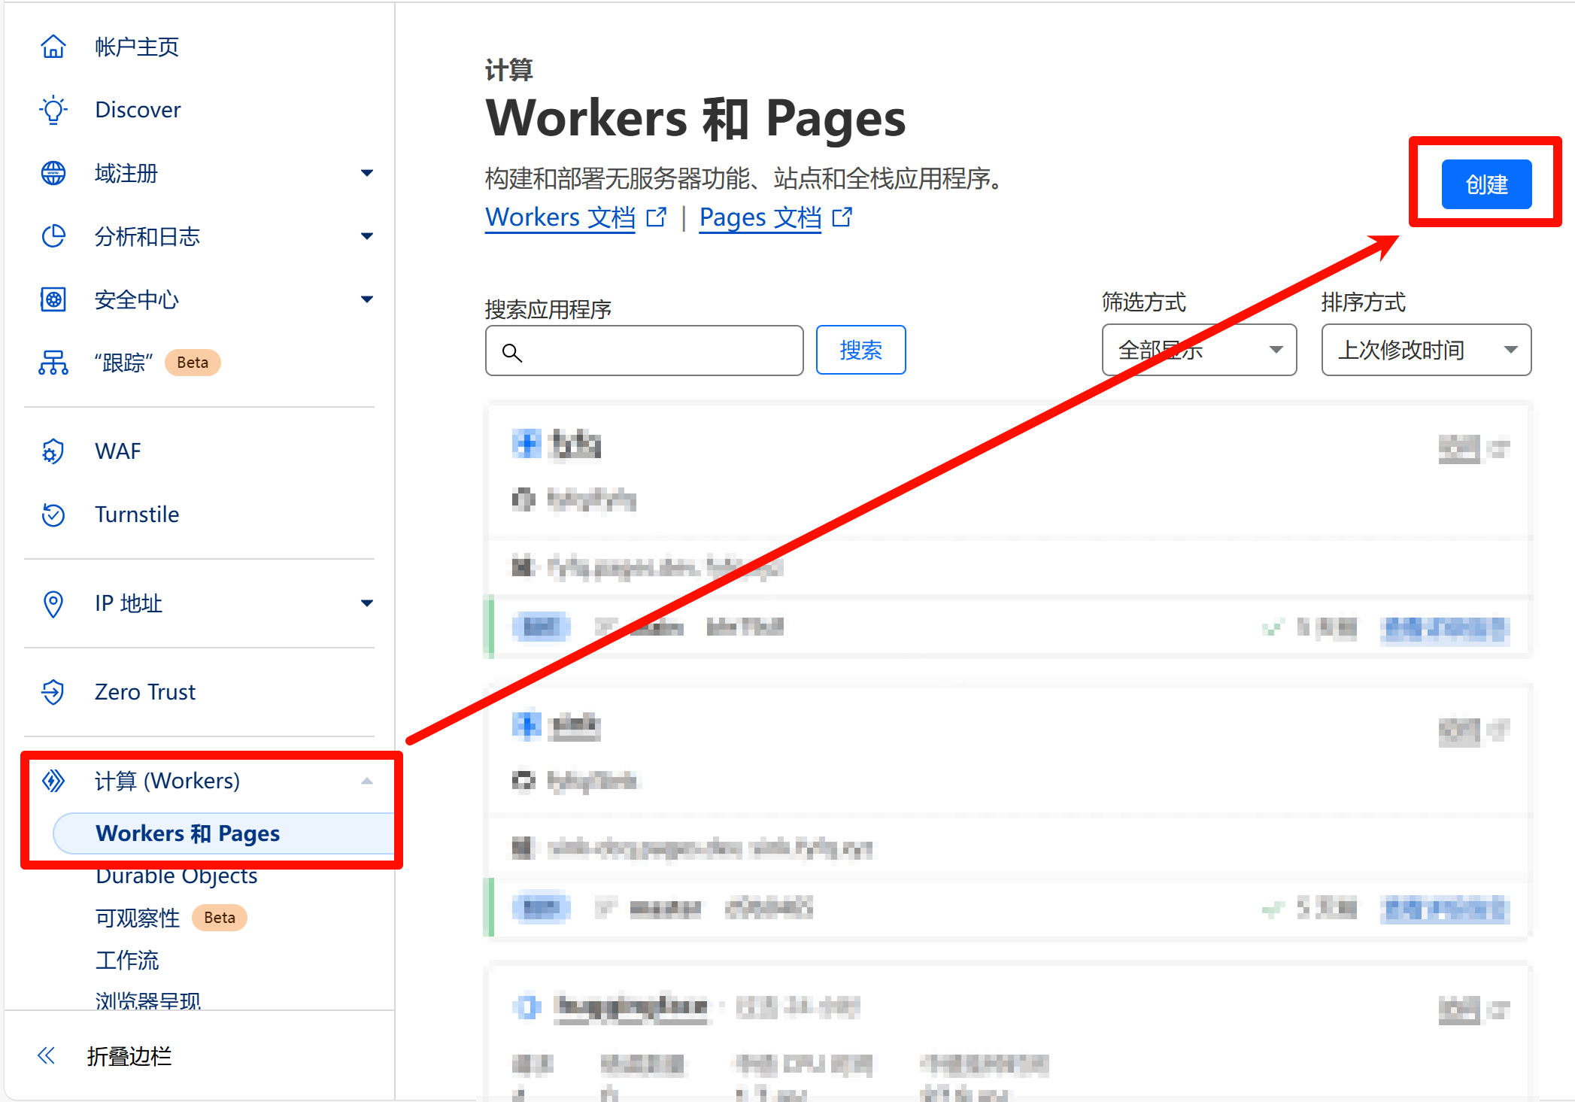Image resolution: width=1575 pixels, height=1102 pixels.
Task: Click the domain registration globe icon
Action: tap(53, 173)
